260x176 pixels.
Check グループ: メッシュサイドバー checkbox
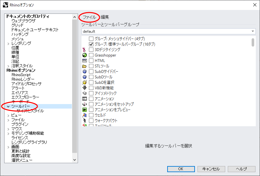[91, 39]
